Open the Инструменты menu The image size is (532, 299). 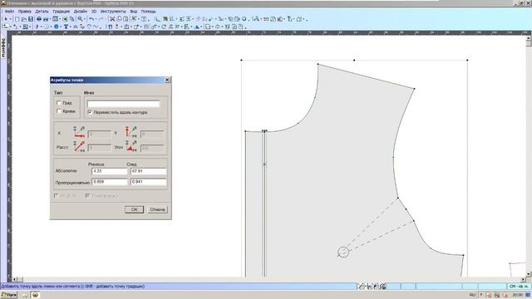tap(113, 11)
